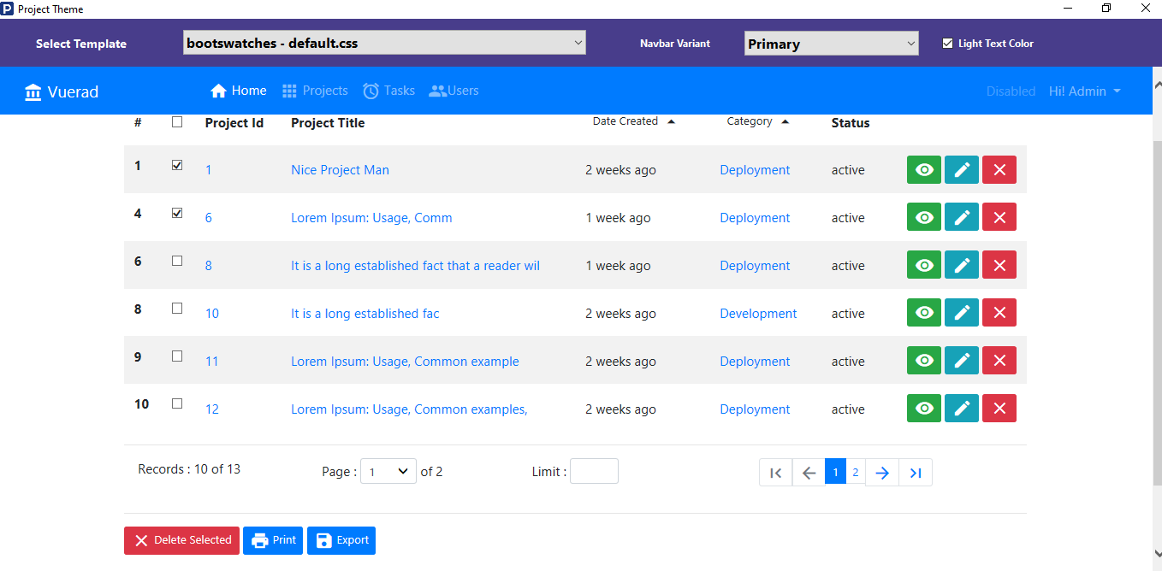Click the Delete Selected button

click(x=181, y=540)
